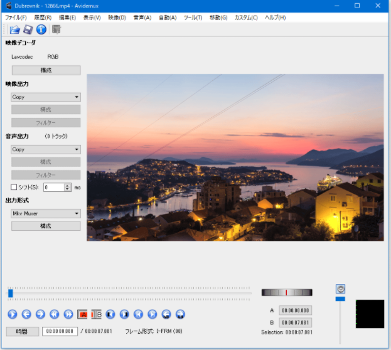
Task: Click 構成 button under 映像デコーダ
Action: pyautogui.click(x=46, y=70)
